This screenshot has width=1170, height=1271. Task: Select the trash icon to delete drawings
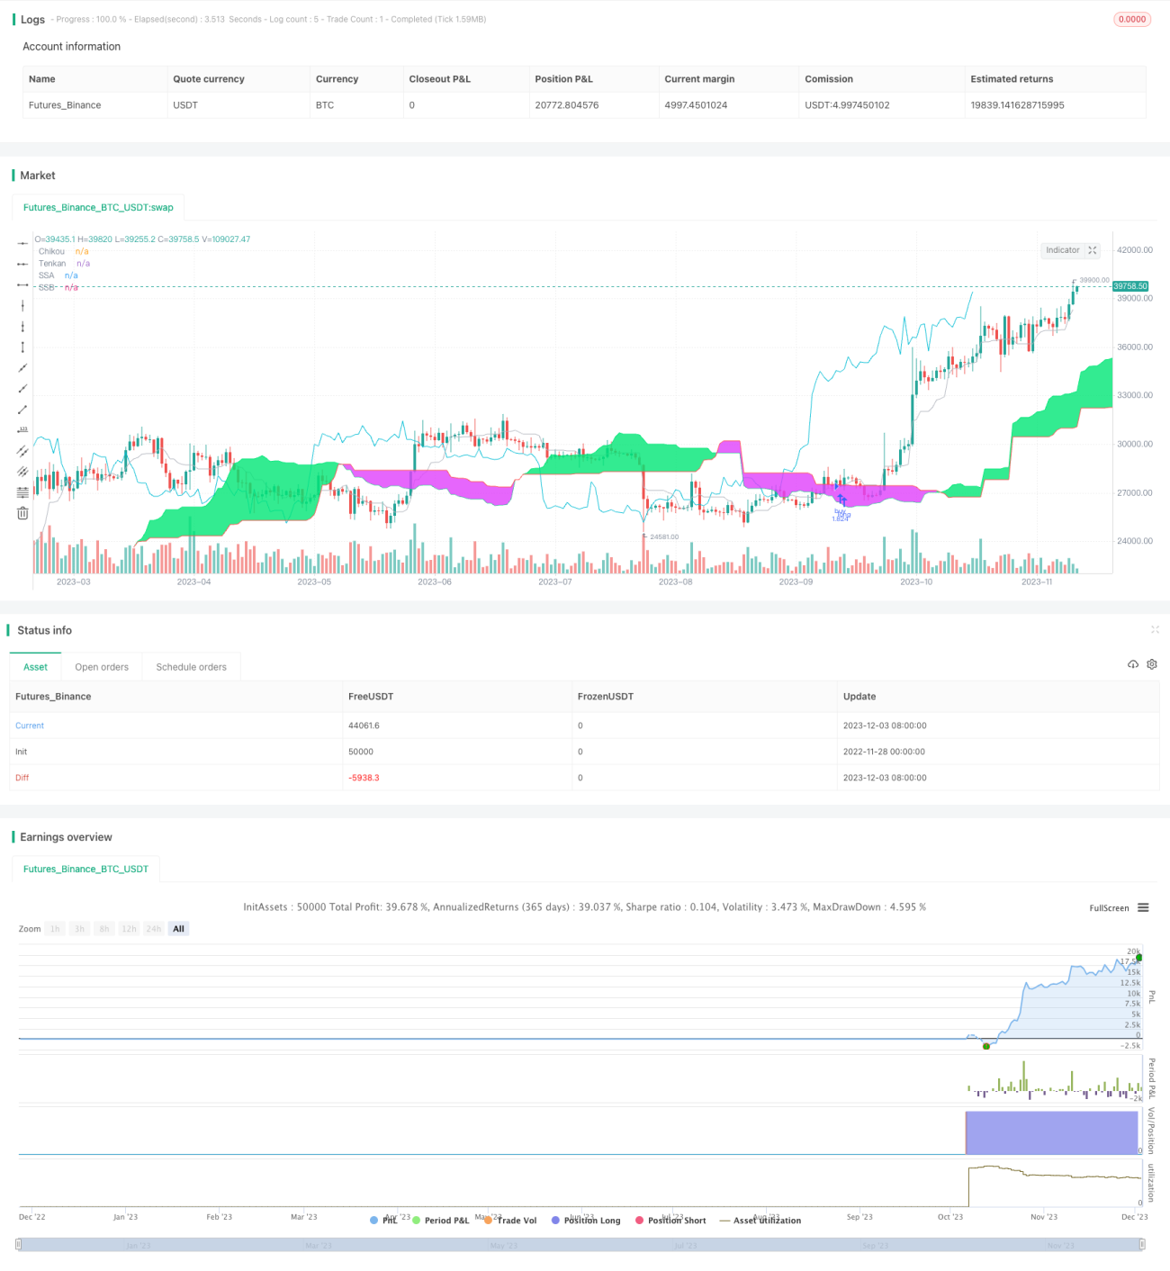coord(22,513)
